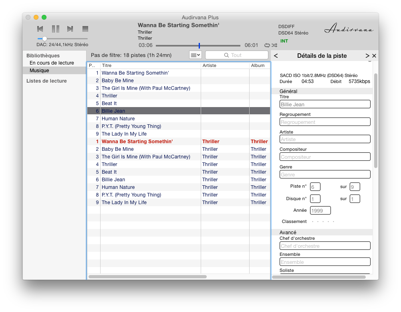Select first Baby Be Mine without artist

179,80
